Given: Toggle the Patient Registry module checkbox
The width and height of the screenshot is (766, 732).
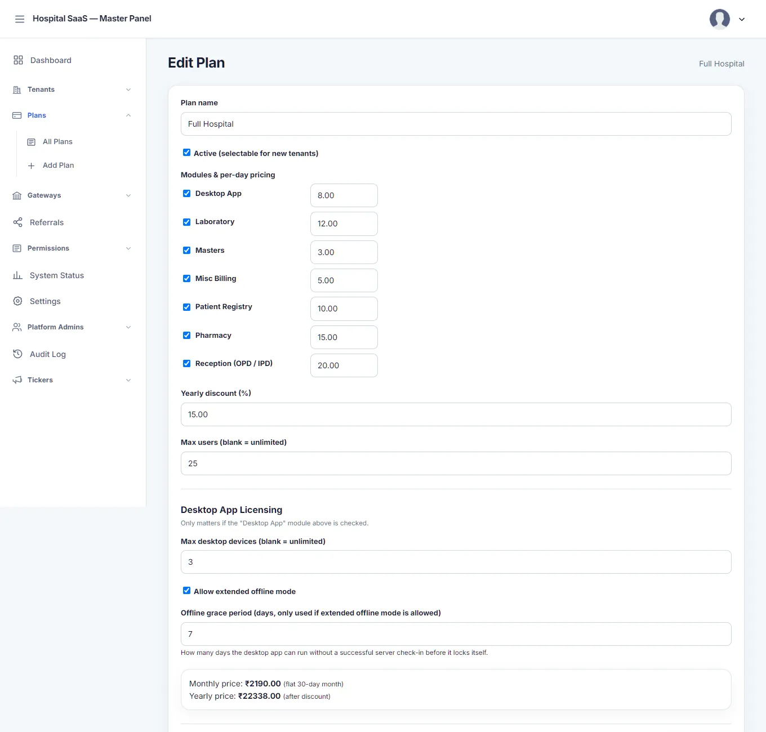Looking at the screenshot, I should click(186, 307).
